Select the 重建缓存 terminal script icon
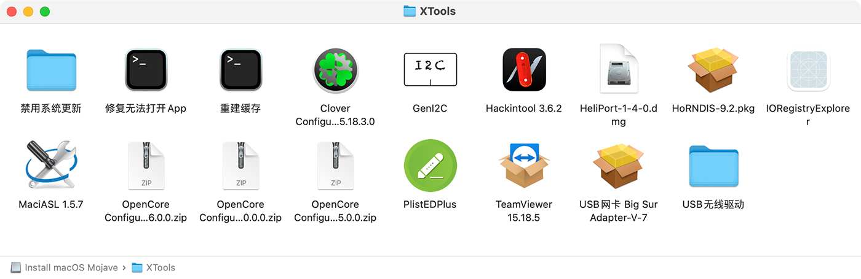This screenshot has width=861, height=279. [240, 70]
